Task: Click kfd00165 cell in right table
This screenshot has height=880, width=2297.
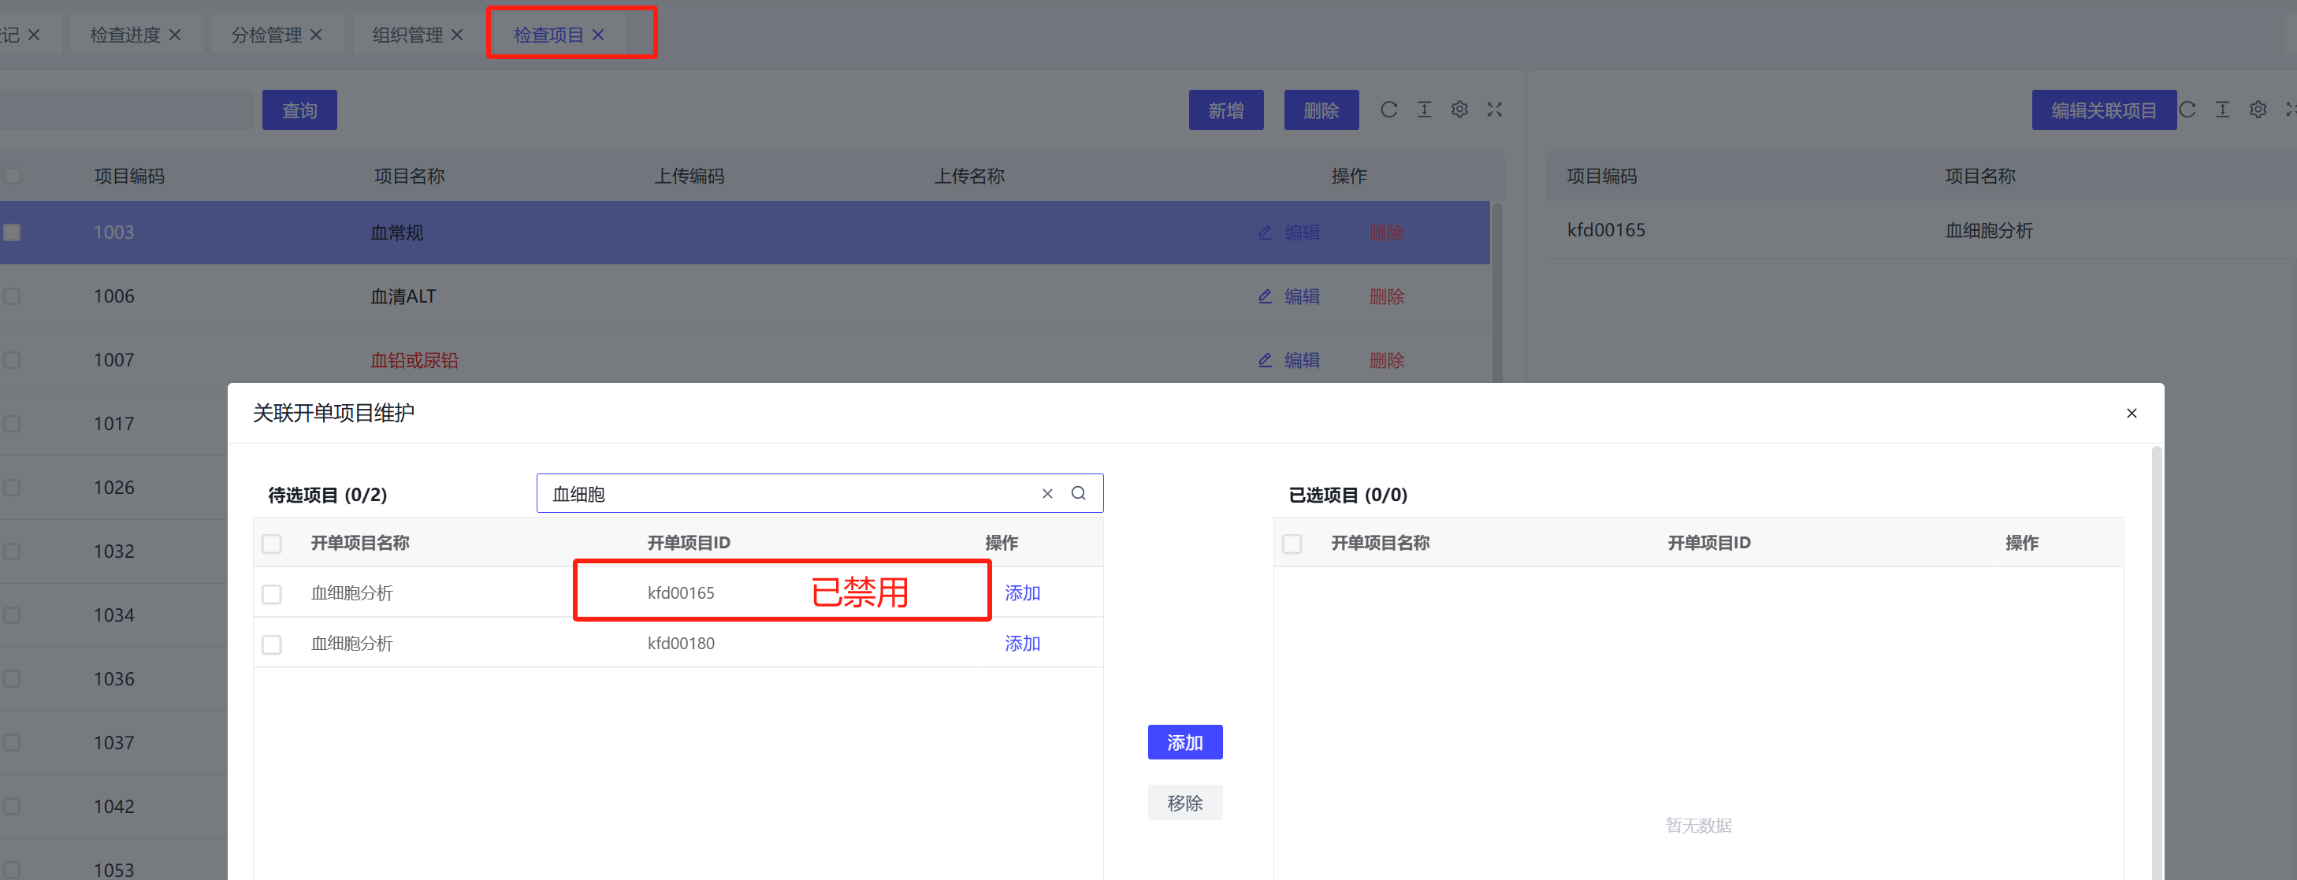Action: coord(1606,230)
